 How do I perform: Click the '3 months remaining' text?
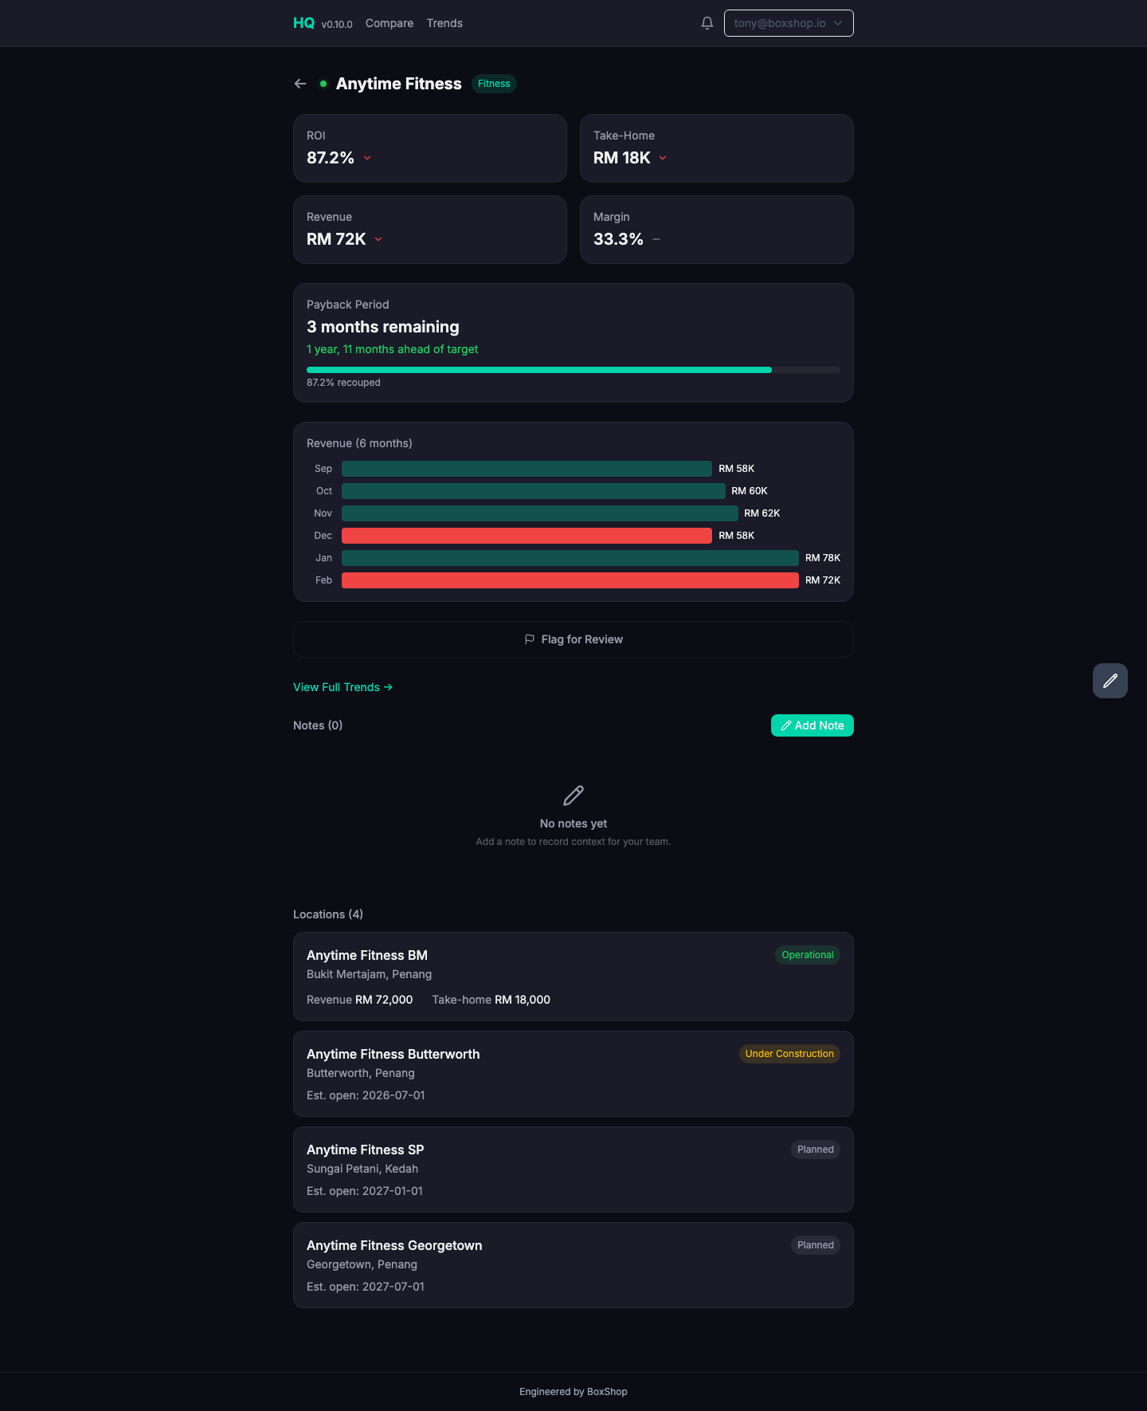pyautogui.click(x=383, y=327)
